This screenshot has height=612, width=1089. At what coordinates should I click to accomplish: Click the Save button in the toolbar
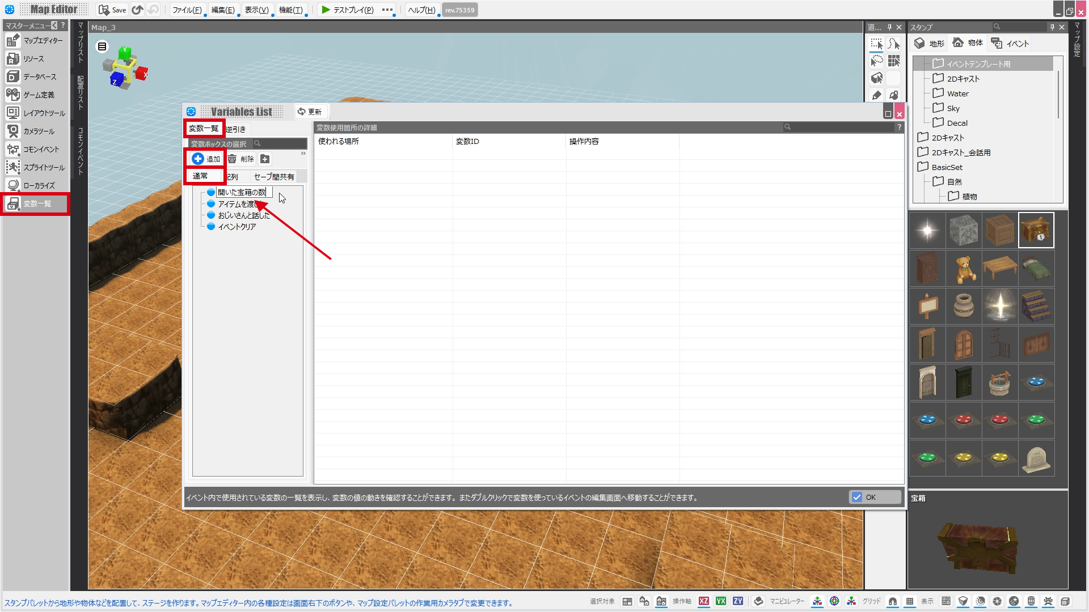(x=112, y=10)
